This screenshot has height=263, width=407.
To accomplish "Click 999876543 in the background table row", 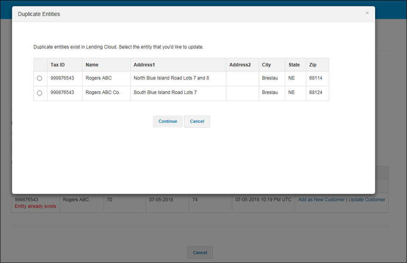I will (26, 199).
